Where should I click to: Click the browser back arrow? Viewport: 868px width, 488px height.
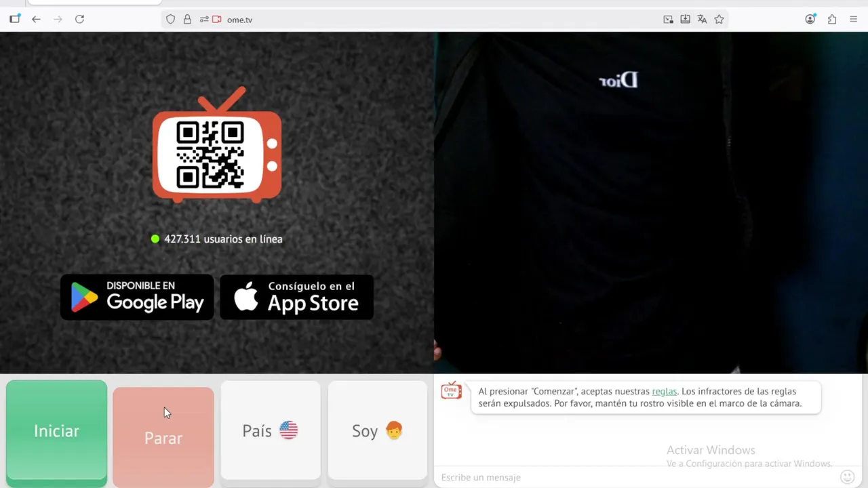[x=36, y=20]
